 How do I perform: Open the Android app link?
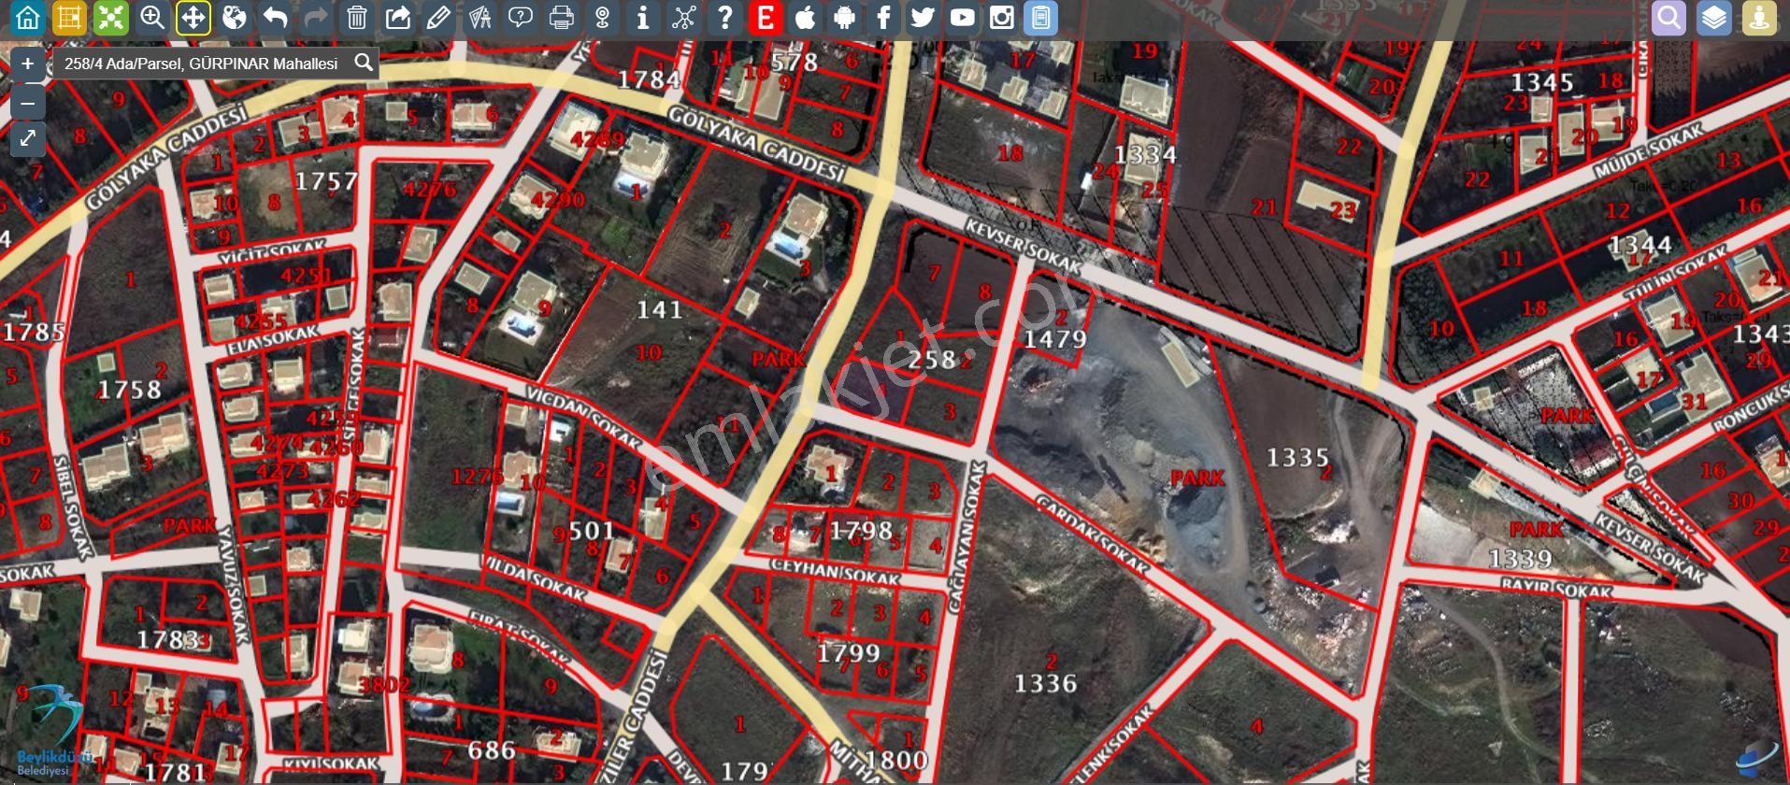844,18
